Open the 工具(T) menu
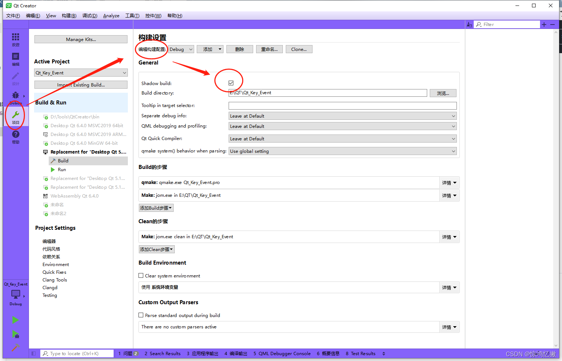The width and height of the screenshot is (562, 361). 132,16
